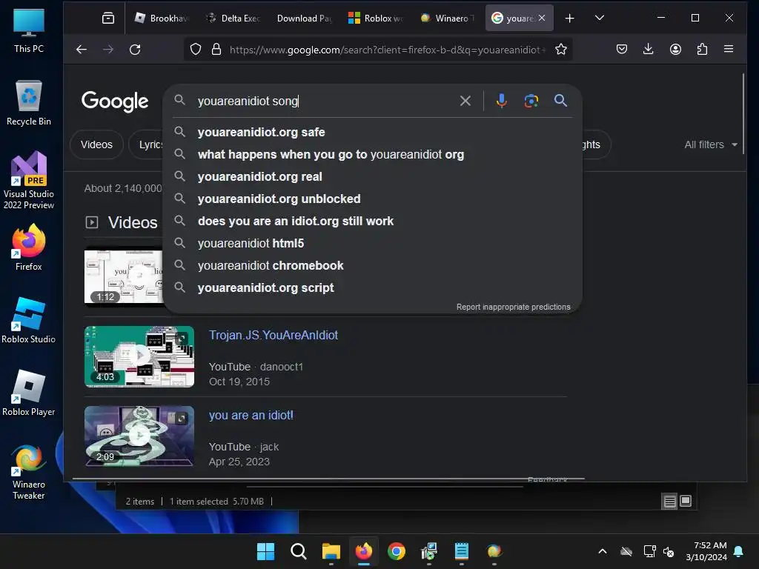Search by image with Google Lens
759x569 pixels.
coord(531,101)
